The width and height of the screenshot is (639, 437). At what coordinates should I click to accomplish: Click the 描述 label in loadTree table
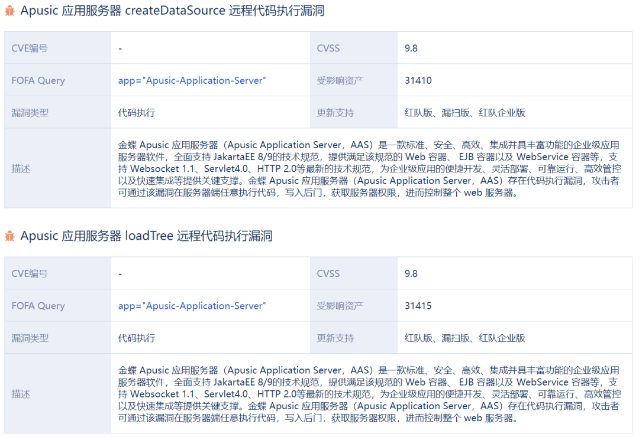coord(21,394)
